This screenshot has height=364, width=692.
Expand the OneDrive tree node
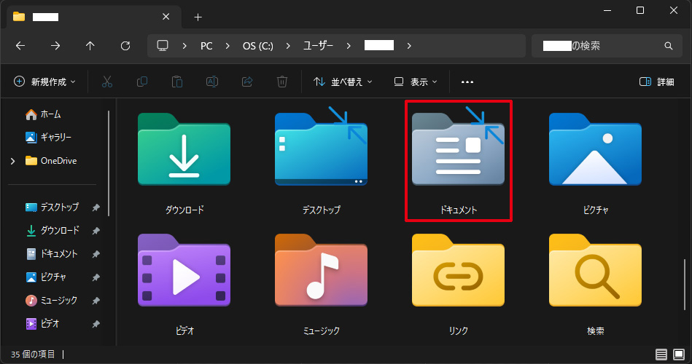pyautogui.click(x=13, y=161)
